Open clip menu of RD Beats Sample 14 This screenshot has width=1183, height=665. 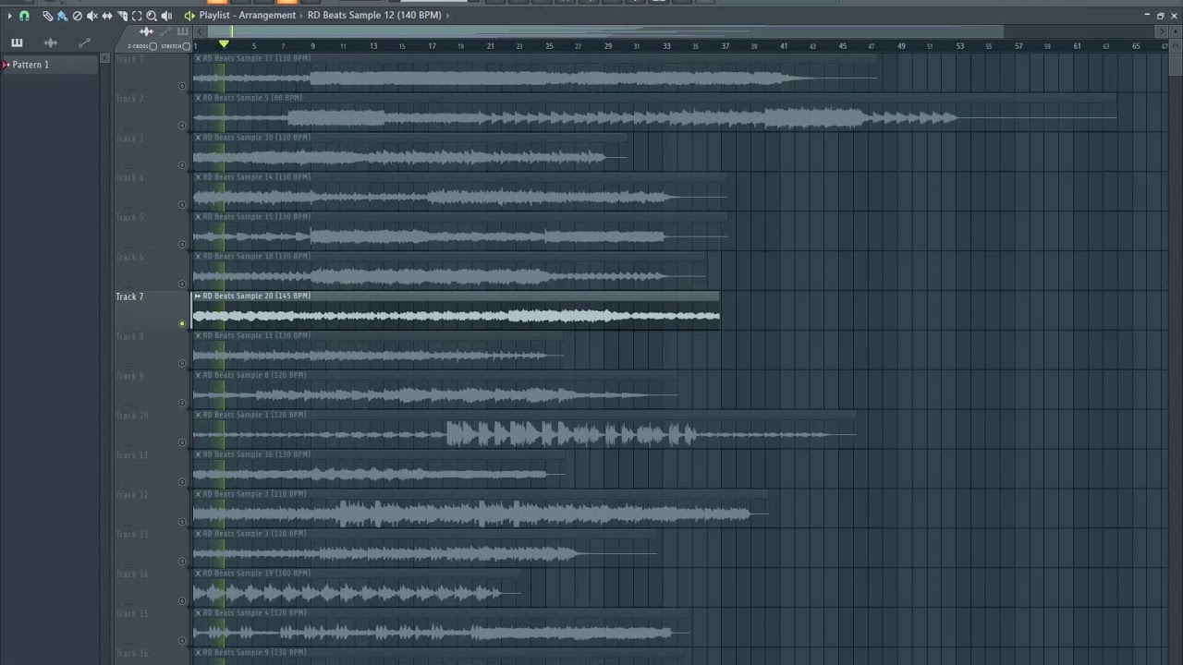tap(198, 177)
